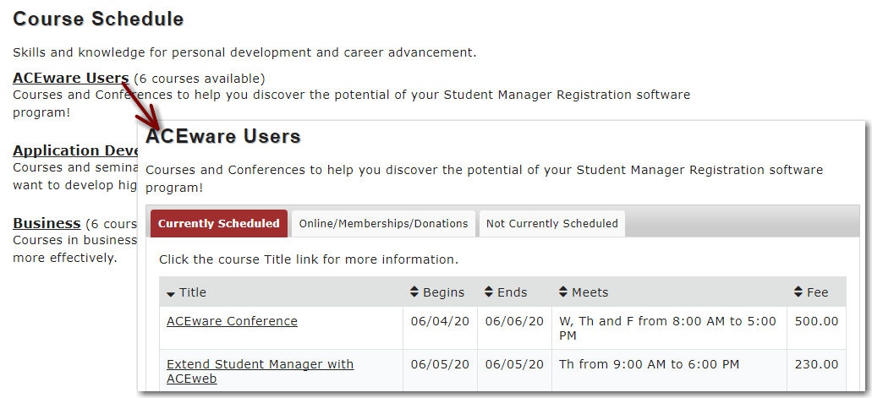This screenshot has width=872, height=398.
Task: Click the Course Schedule heading
Action: [x=98, y=19]
